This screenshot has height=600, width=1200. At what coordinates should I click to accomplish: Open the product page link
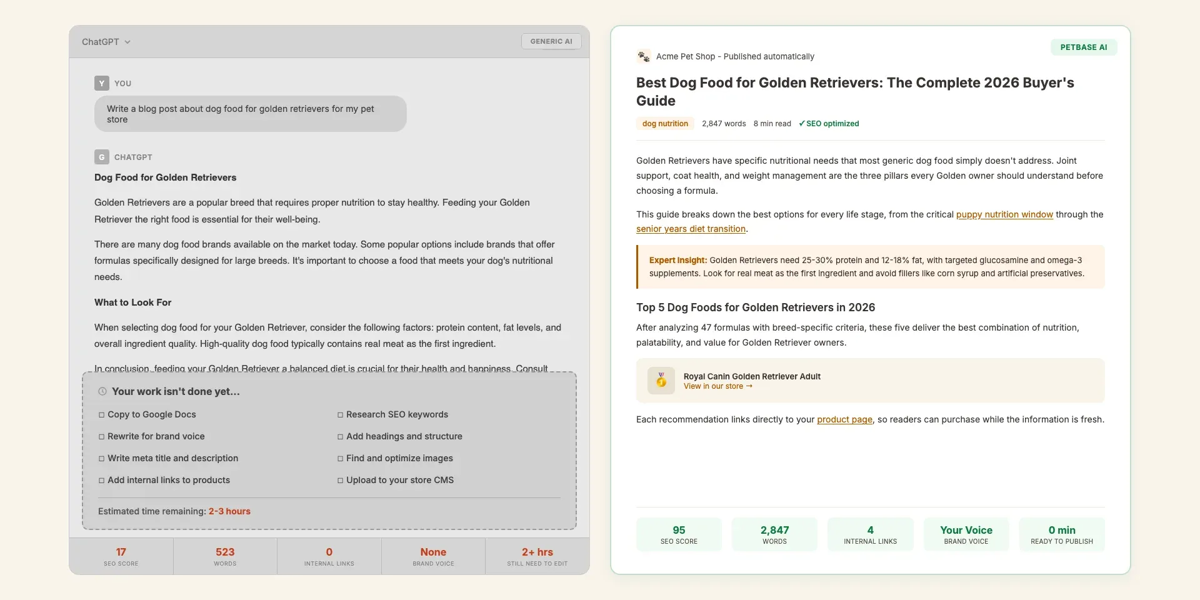(x=844, y=419)
